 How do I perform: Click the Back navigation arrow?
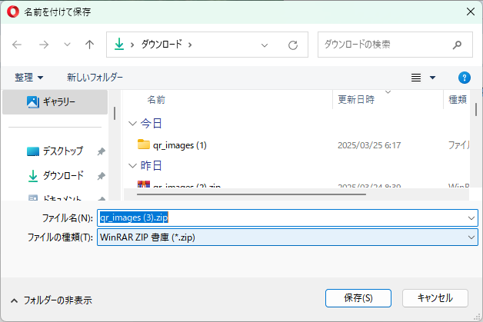[x=18, y=45]
